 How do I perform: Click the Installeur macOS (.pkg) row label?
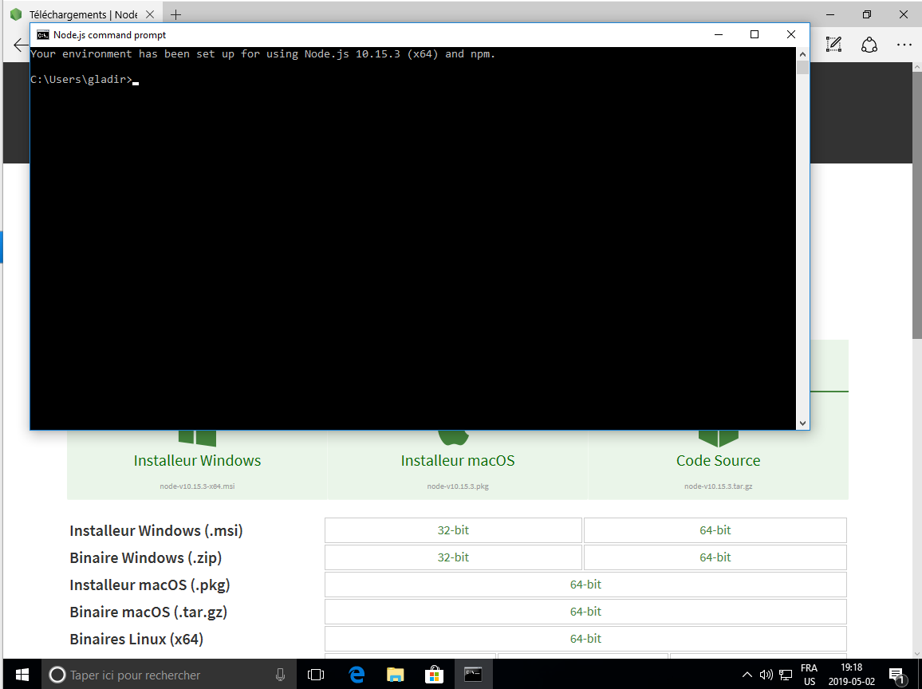(x=150, y=585)
